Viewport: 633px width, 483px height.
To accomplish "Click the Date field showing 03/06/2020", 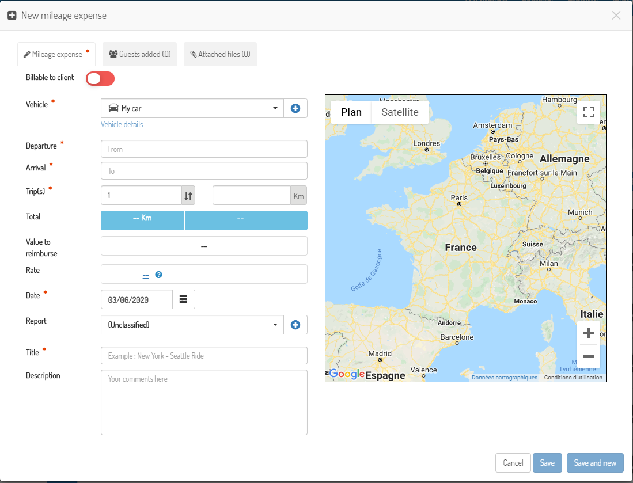I will [137, 299].
